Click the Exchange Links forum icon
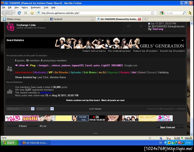Screen dimensions: 194x152 click(x=10, y=27)
